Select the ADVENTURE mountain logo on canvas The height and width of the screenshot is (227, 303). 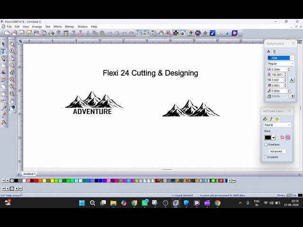click(94, 103)
